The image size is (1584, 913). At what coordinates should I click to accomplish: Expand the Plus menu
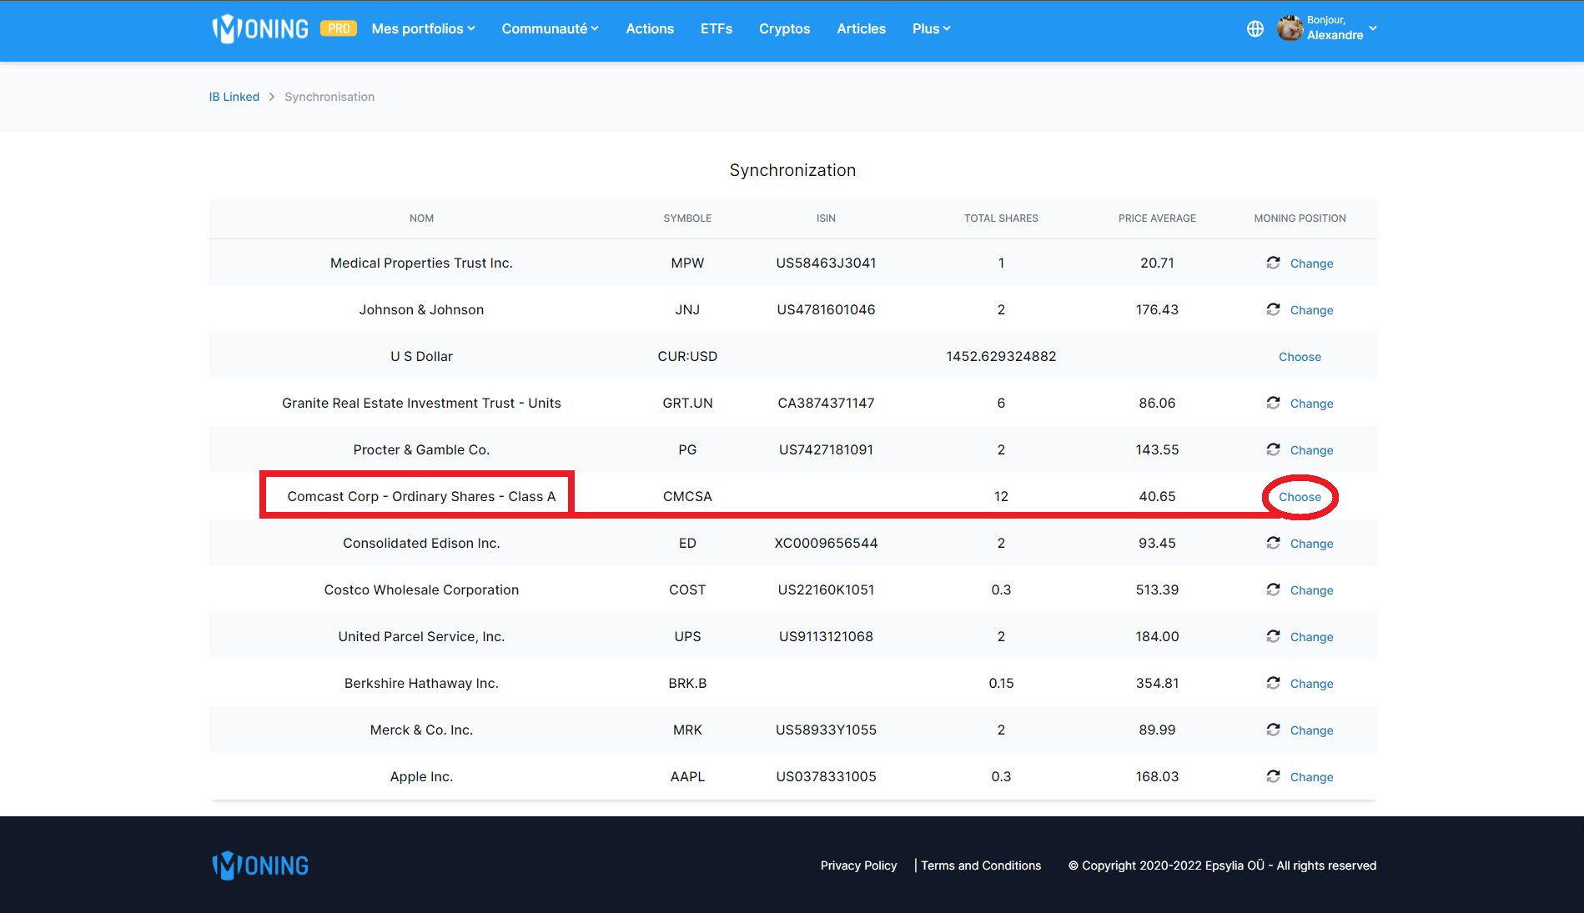tap(932, 28)
